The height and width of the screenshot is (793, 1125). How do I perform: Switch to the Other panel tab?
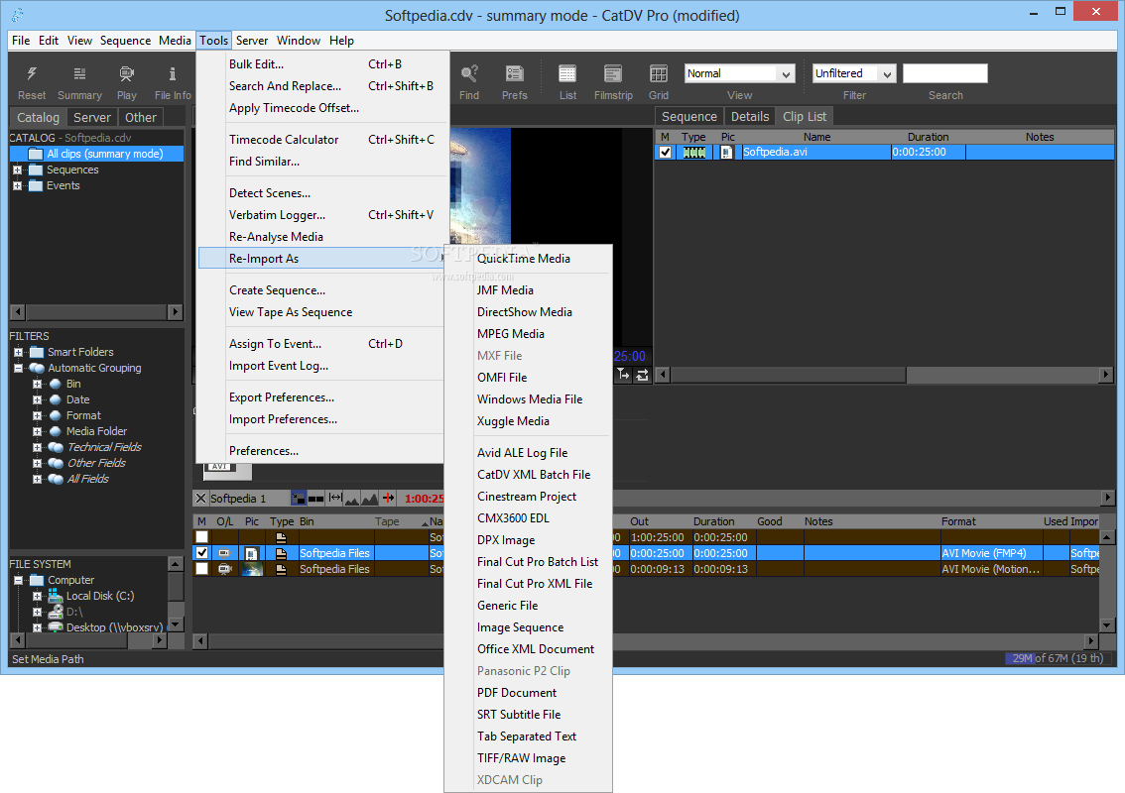[141, 117]
